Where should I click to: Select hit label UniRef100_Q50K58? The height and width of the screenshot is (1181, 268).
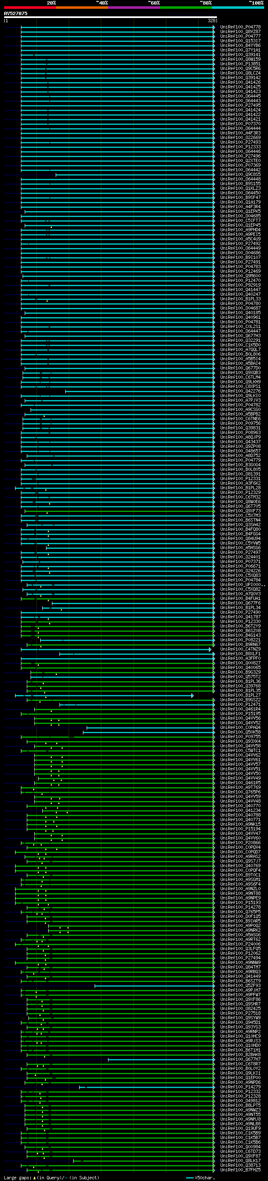click(240, 732)
